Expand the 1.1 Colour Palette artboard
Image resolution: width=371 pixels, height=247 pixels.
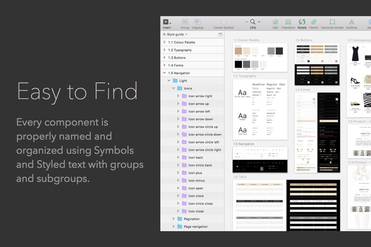click(164, 42)
